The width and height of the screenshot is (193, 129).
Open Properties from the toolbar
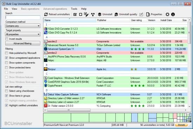[154, 14]
